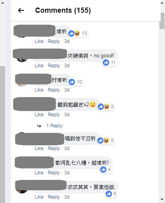Click the like reaction count showing 4
Image resolution: width=165 pixels, height=203 pixels.
tap(106, 170)
